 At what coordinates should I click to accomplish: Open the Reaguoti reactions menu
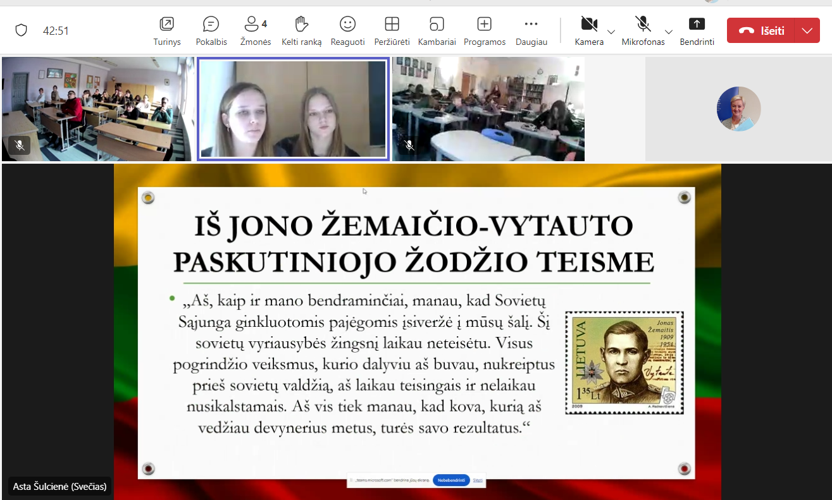coord(347,31)
